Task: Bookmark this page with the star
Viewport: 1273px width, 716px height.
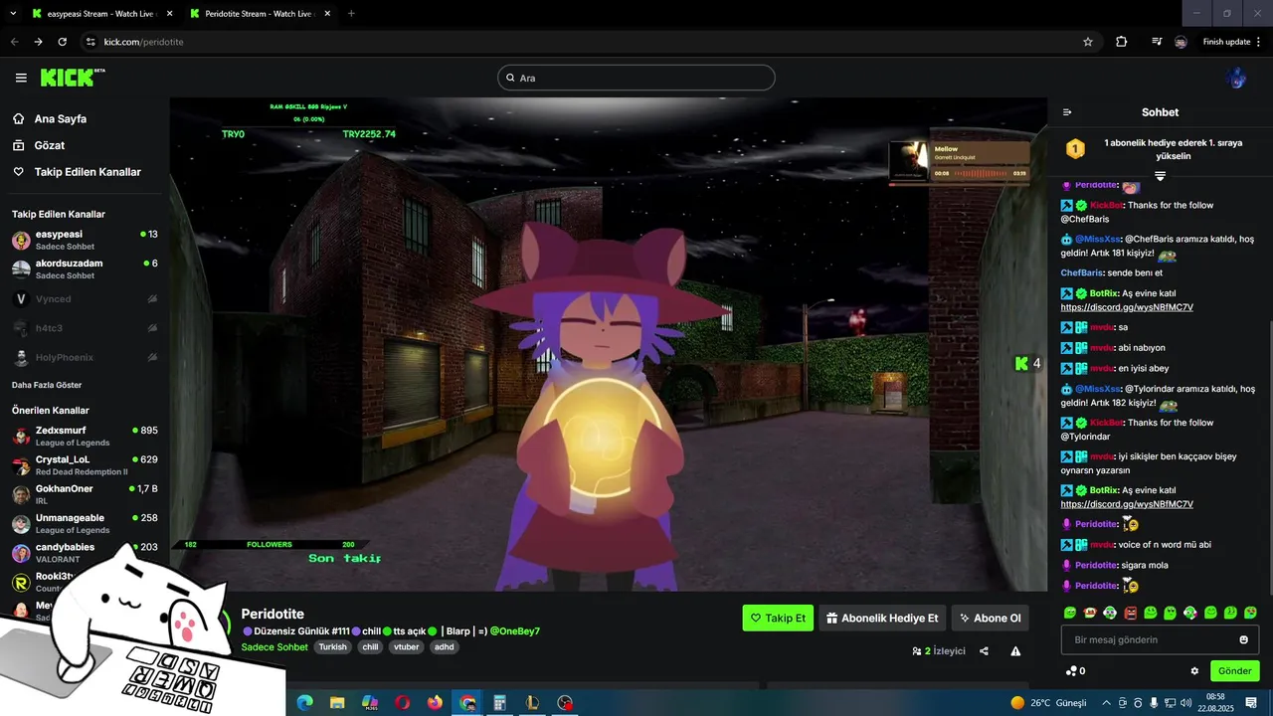Action: (1088, 42)
